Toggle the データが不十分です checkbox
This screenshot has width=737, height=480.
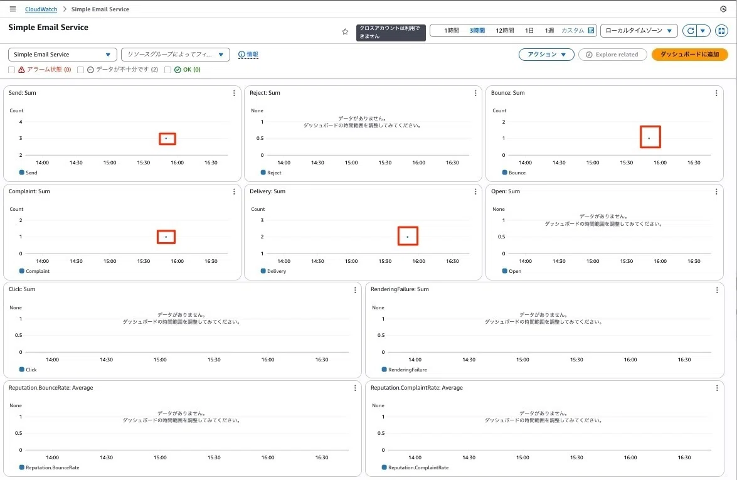(80, 70)
